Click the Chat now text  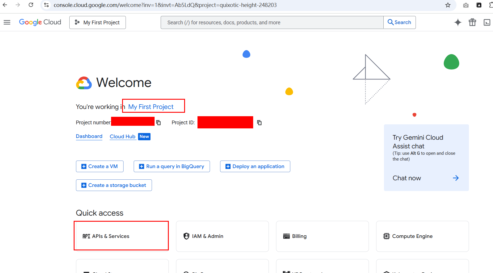pyautogui.click(x=407, y=178)
